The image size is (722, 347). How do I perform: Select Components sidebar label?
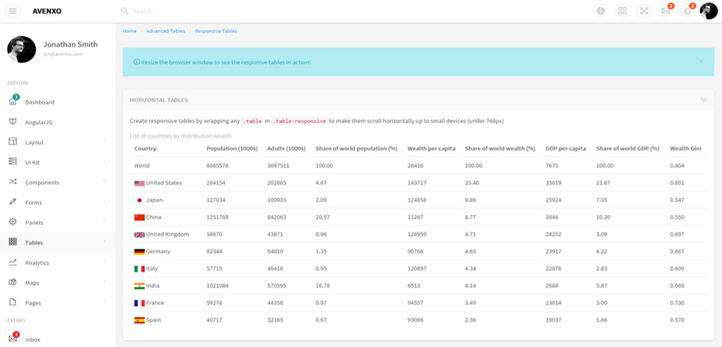pos(43,183)
